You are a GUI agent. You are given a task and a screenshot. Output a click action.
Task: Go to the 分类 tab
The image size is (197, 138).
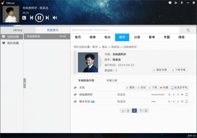point(137,37)
